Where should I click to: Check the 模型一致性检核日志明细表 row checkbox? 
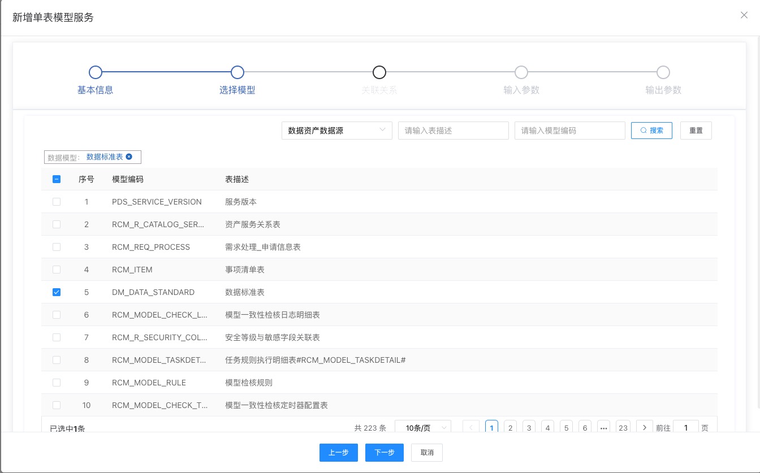coord(57,315)
